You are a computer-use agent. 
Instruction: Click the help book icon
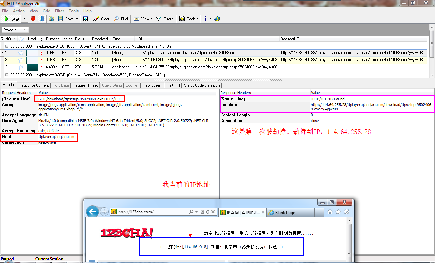(x=217, y=19)
